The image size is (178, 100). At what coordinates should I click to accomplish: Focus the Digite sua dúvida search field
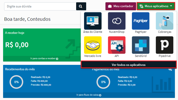(x=40, y=6)
